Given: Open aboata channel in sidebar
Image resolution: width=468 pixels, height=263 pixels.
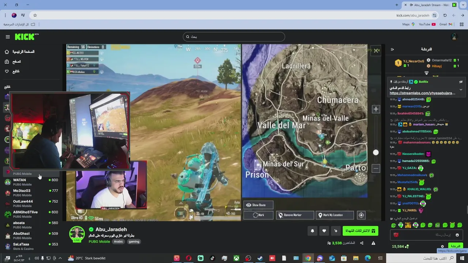Looking at the screenshot, I should pyautogui.click(x=31, y=225).
